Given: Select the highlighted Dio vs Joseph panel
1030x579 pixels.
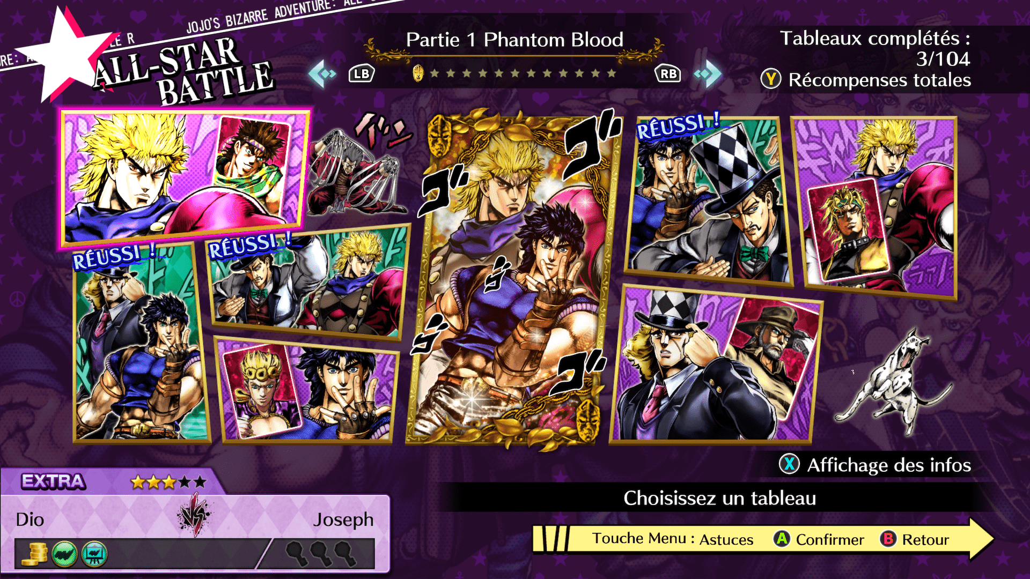Looking at the screenshot, I should [185, 177].
